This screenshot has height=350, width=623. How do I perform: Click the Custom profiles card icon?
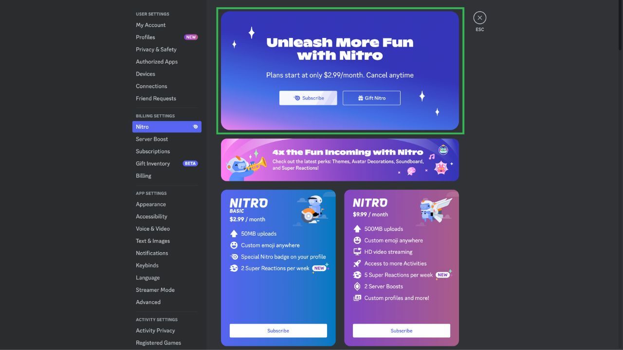click(x=357, y=298)
